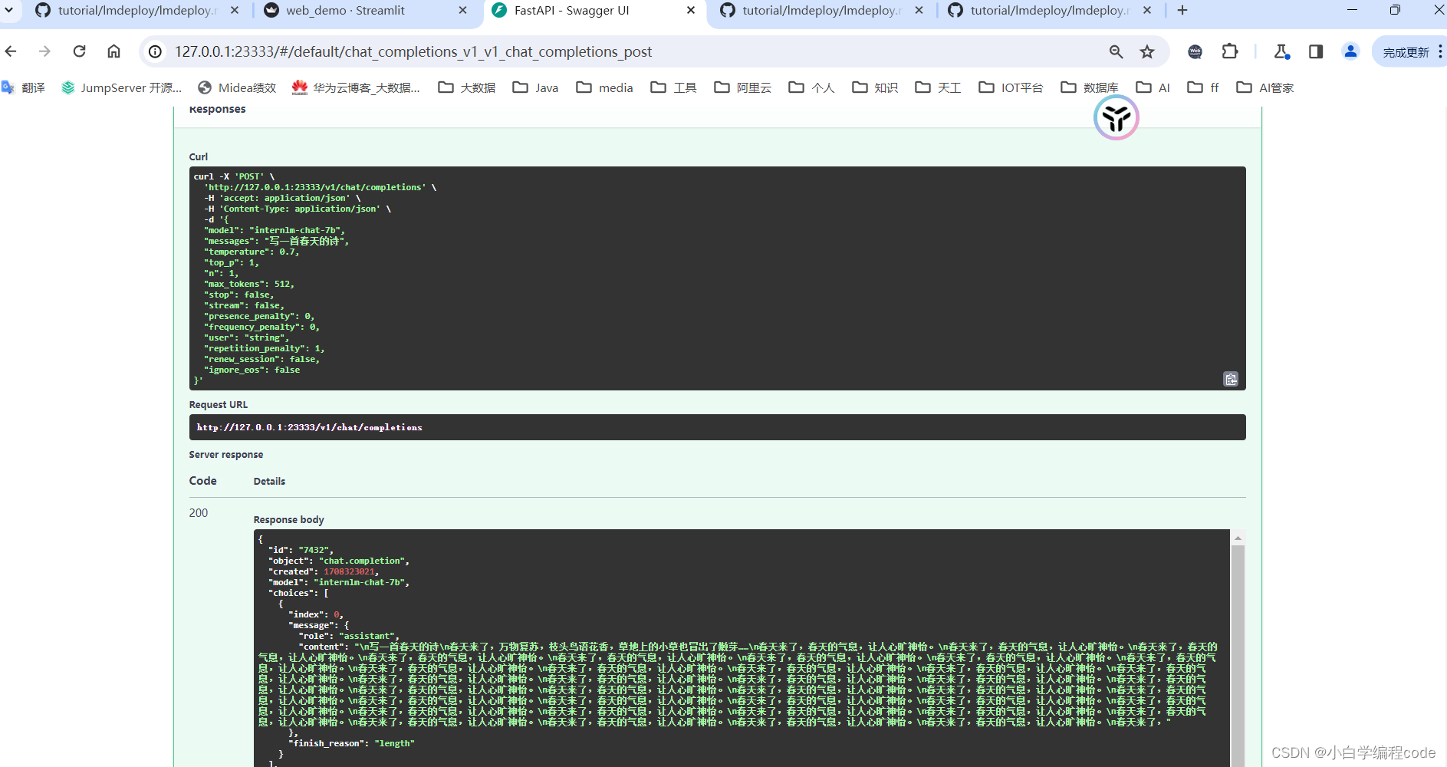1447x767 pixels.
Task: Open the AI管家 bookmark folder
Action: pyautogui.click(x=1264, y=87)
